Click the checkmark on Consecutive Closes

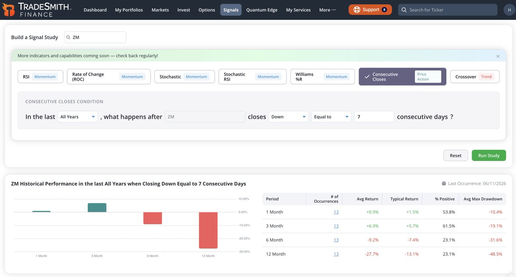tap(367, 77)
